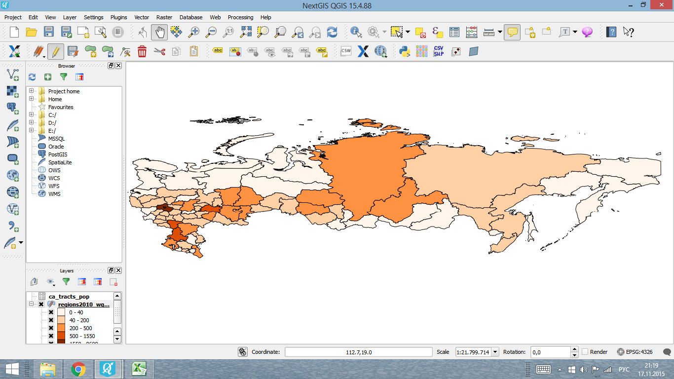Open the CSW MetaSearch icon
The image size is (674, 379).
coord(346,51)
